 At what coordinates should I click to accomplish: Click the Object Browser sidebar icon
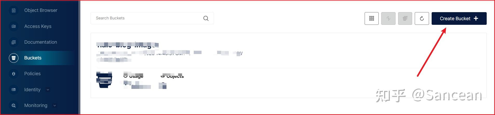[14, 11]
